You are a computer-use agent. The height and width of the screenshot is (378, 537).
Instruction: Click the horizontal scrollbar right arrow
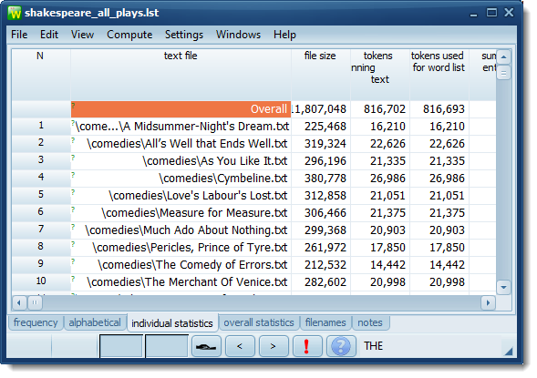pos(489,302)
